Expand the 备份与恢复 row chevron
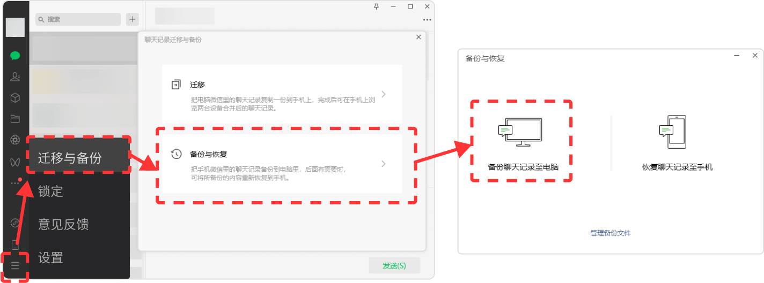Viewport: 764px width, 283px height. tap(384, 164)
